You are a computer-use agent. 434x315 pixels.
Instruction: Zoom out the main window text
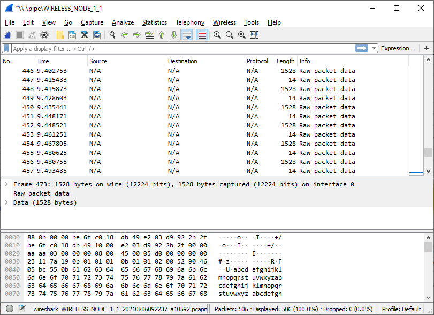(230, 35)
